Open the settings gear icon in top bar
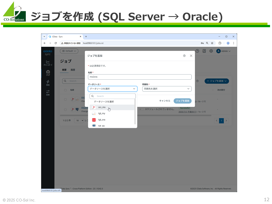272x204 pixels. [211, 51]
